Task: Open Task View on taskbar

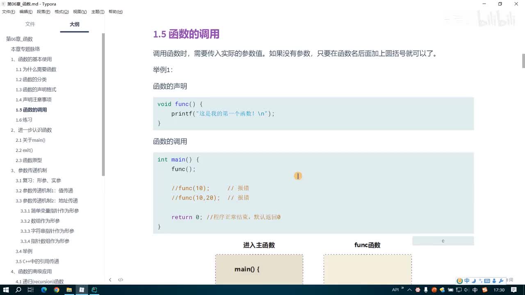Action: [31, 290]
